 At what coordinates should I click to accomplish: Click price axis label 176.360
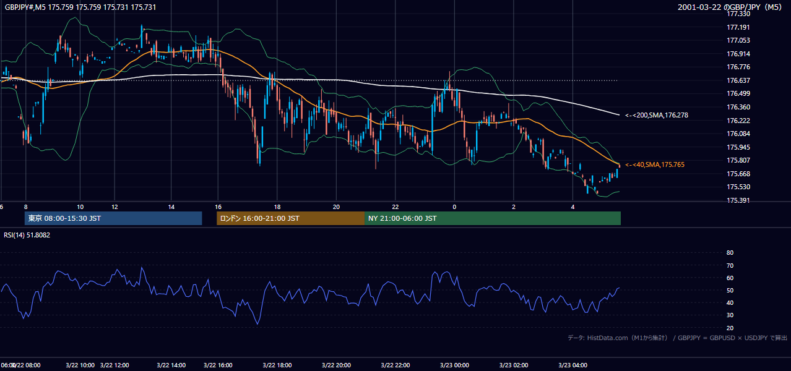click(738, 107)
